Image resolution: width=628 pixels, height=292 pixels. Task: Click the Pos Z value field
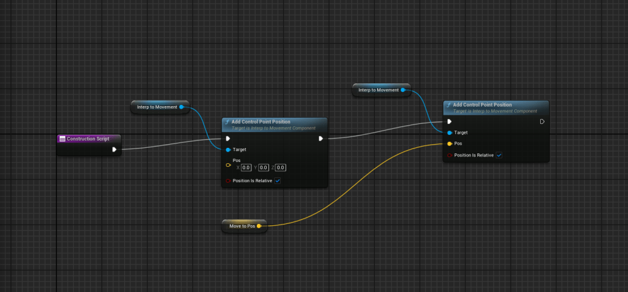pos(281,167)
